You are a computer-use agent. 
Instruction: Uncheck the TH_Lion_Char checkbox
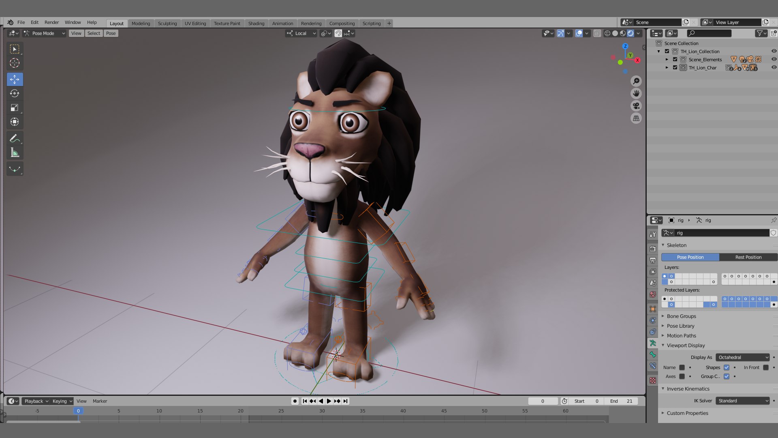pyautogui.click(x=675, y=67)
